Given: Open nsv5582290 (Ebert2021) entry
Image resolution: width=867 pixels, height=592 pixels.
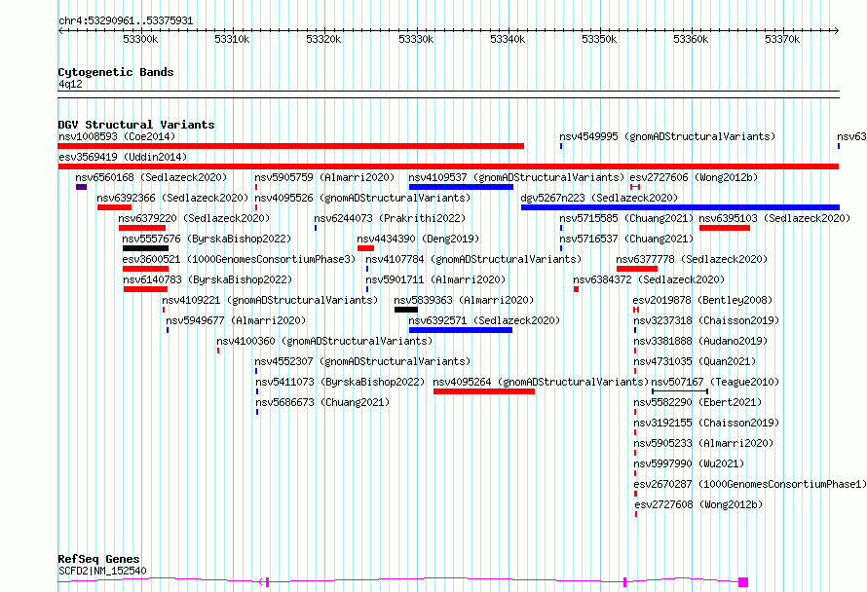Looking at the screenshot, I should click(x=697, y=402).
